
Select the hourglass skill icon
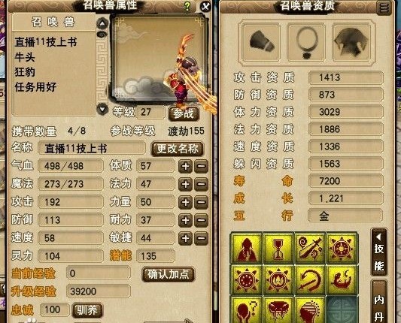tap(278, 248)
